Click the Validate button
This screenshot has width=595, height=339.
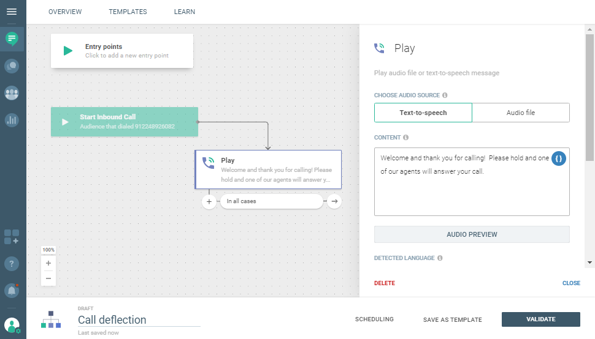540,319
